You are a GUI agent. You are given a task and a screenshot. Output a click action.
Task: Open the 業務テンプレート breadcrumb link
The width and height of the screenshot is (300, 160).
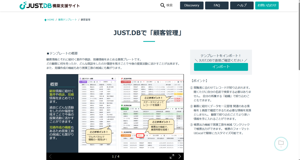click(x=68, y=20)
